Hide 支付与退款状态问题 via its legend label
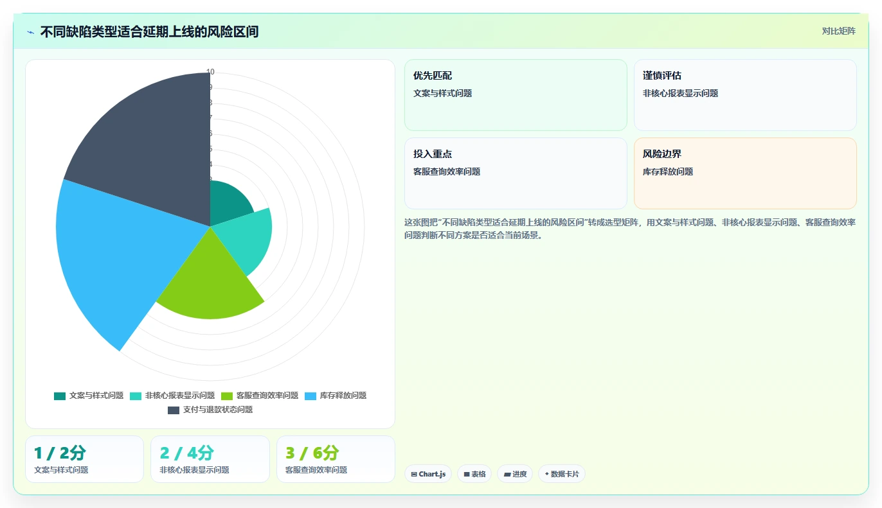882x508 pixels. pos(218,410)
